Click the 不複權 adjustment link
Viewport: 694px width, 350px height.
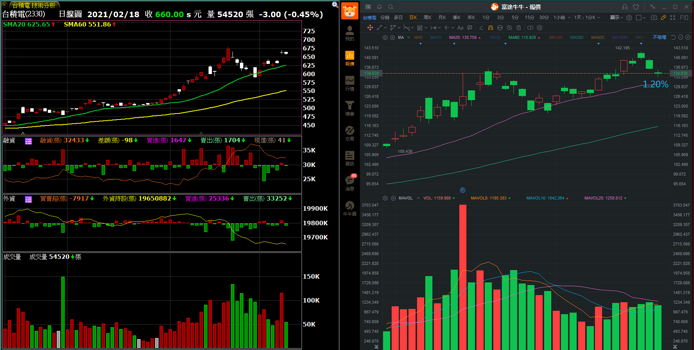(660, 37)
